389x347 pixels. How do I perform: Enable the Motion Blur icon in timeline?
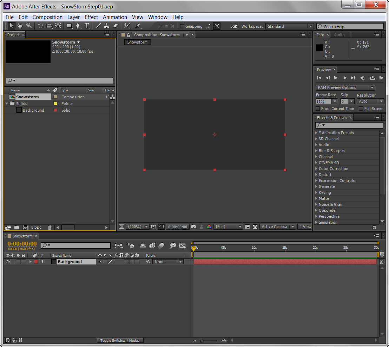161,246
